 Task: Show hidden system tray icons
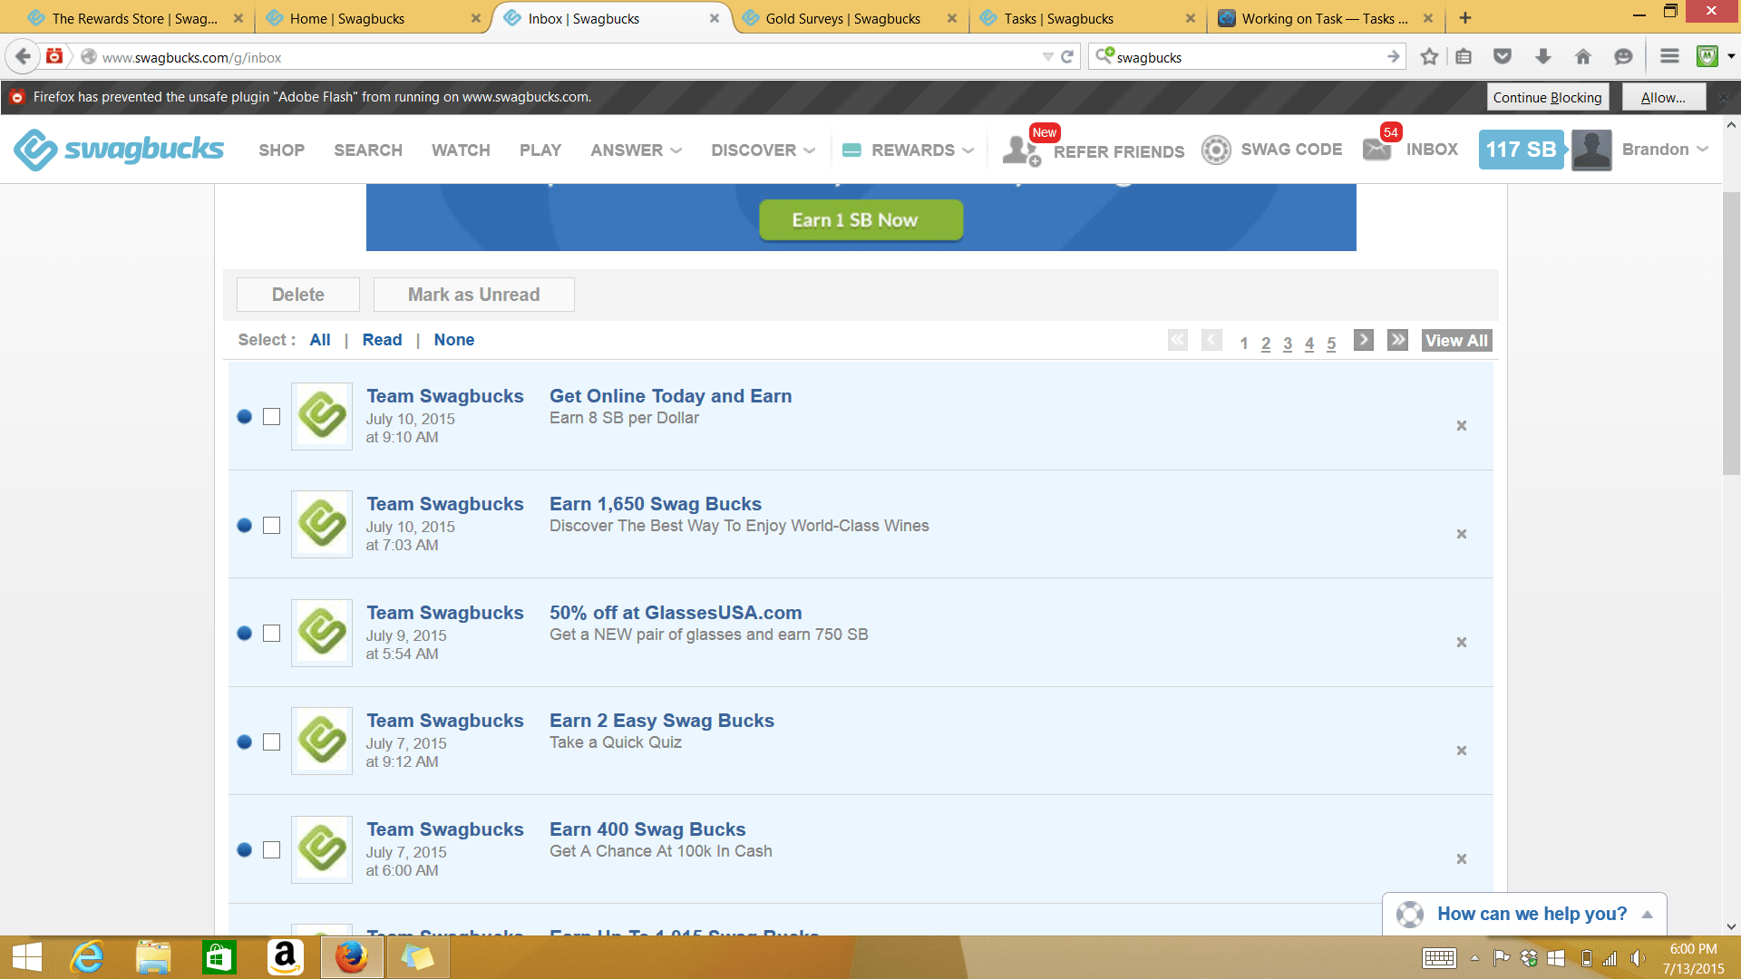tap(1474, 957)
